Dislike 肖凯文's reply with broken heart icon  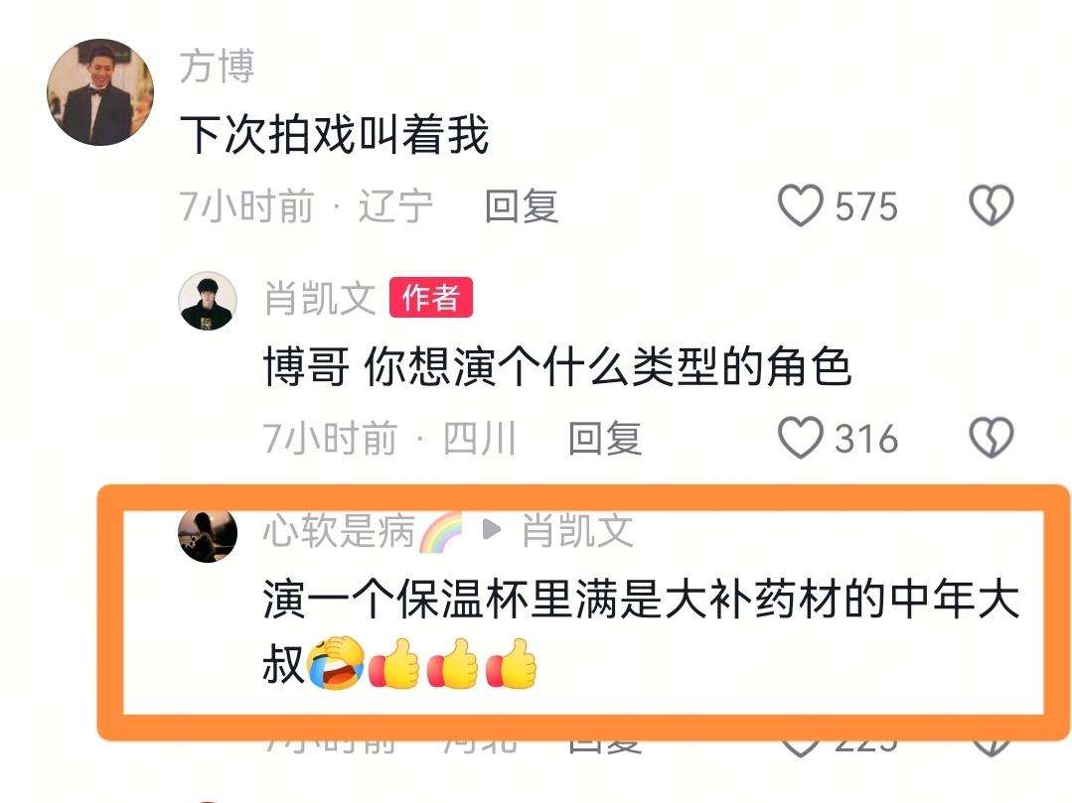991,438
